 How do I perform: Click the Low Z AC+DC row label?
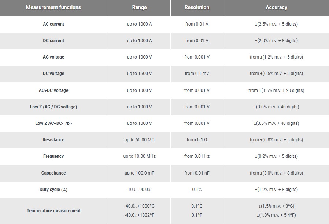point(53,123)
